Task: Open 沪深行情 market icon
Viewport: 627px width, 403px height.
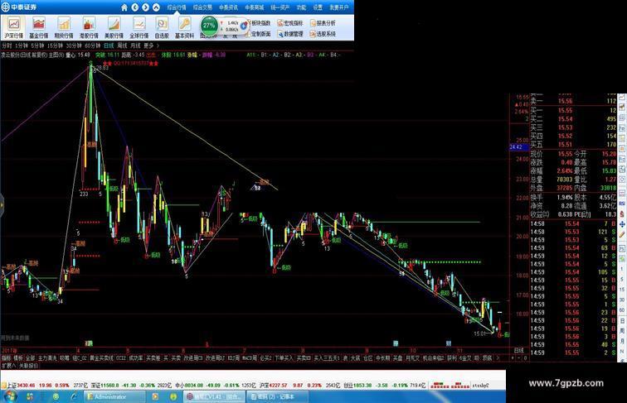Action: (13, 27)
